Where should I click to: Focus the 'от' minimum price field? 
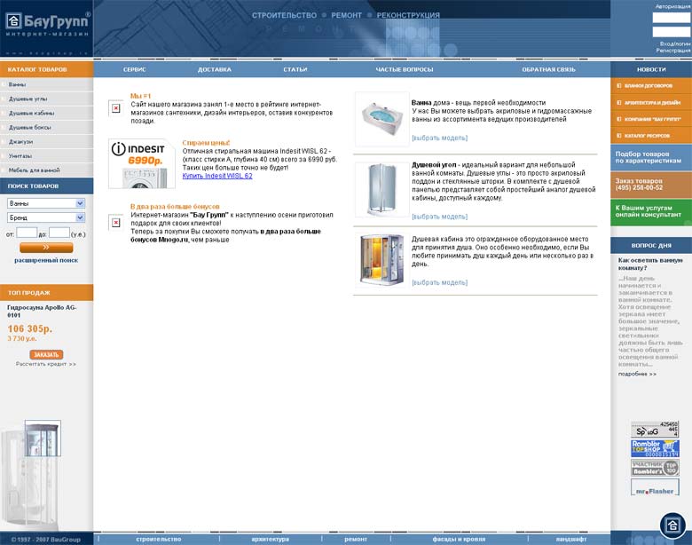click(x=27, y=233)
